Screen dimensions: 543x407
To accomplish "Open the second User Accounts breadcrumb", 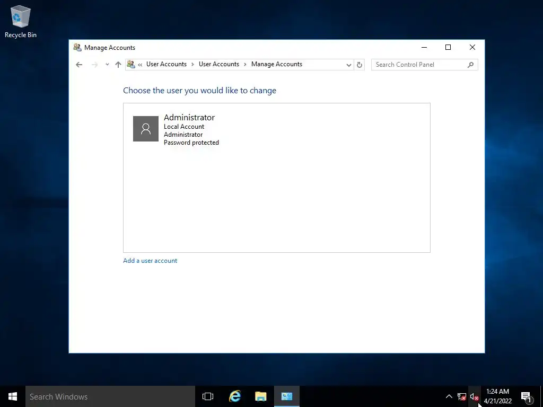I will tap(219, 64).
